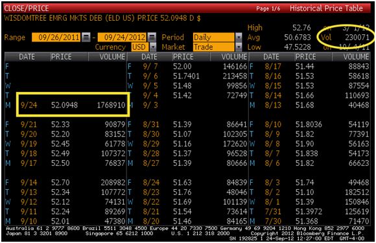Select the 8/17 date cell

273,66
